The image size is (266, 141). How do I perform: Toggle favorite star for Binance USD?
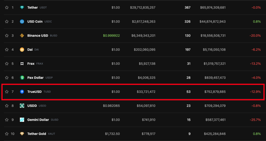point(7,36)
